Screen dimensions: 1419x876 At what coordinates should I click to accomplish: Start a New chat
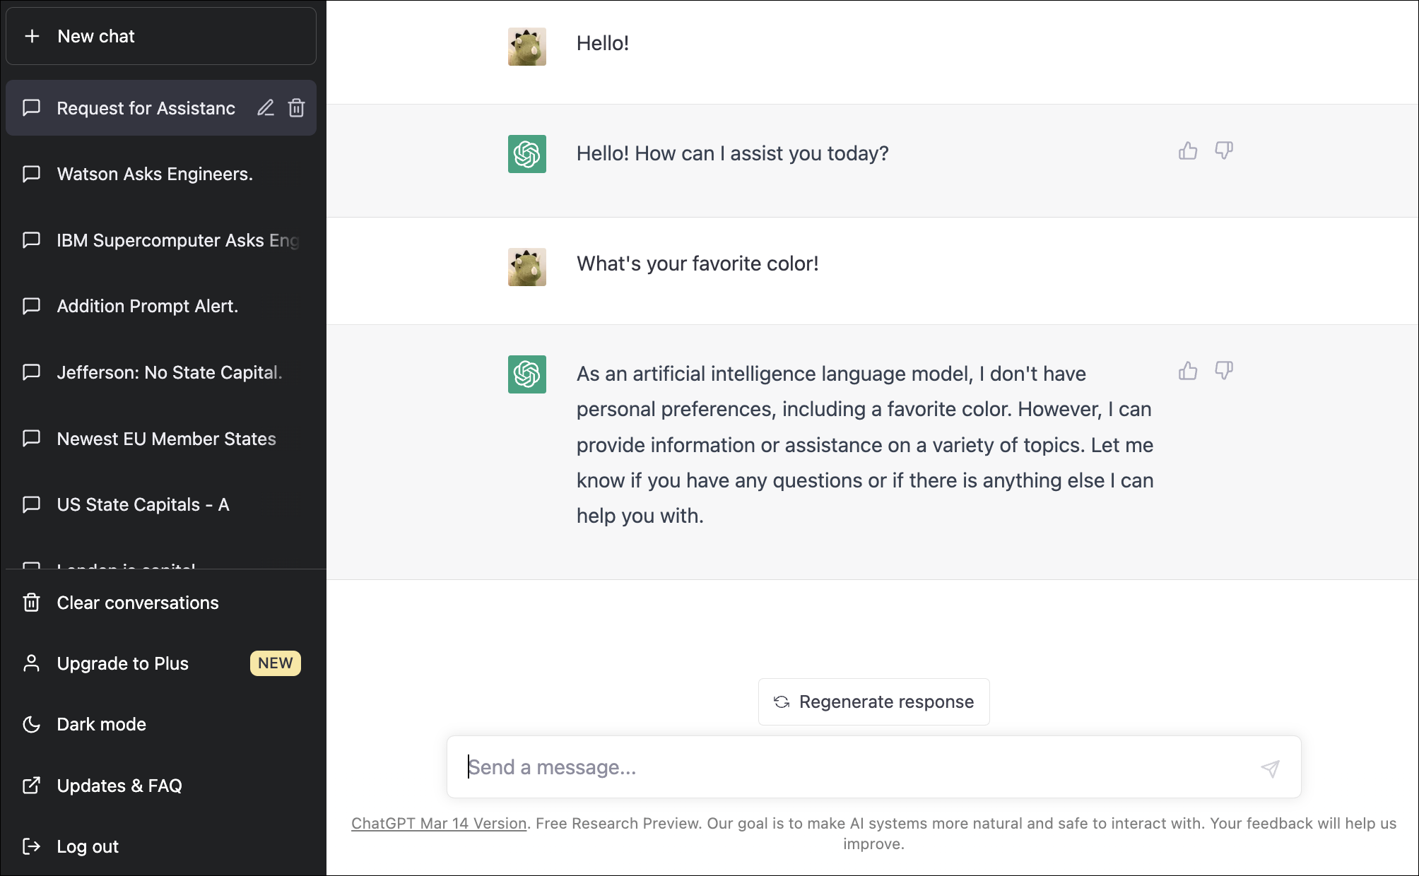point(161,36)
